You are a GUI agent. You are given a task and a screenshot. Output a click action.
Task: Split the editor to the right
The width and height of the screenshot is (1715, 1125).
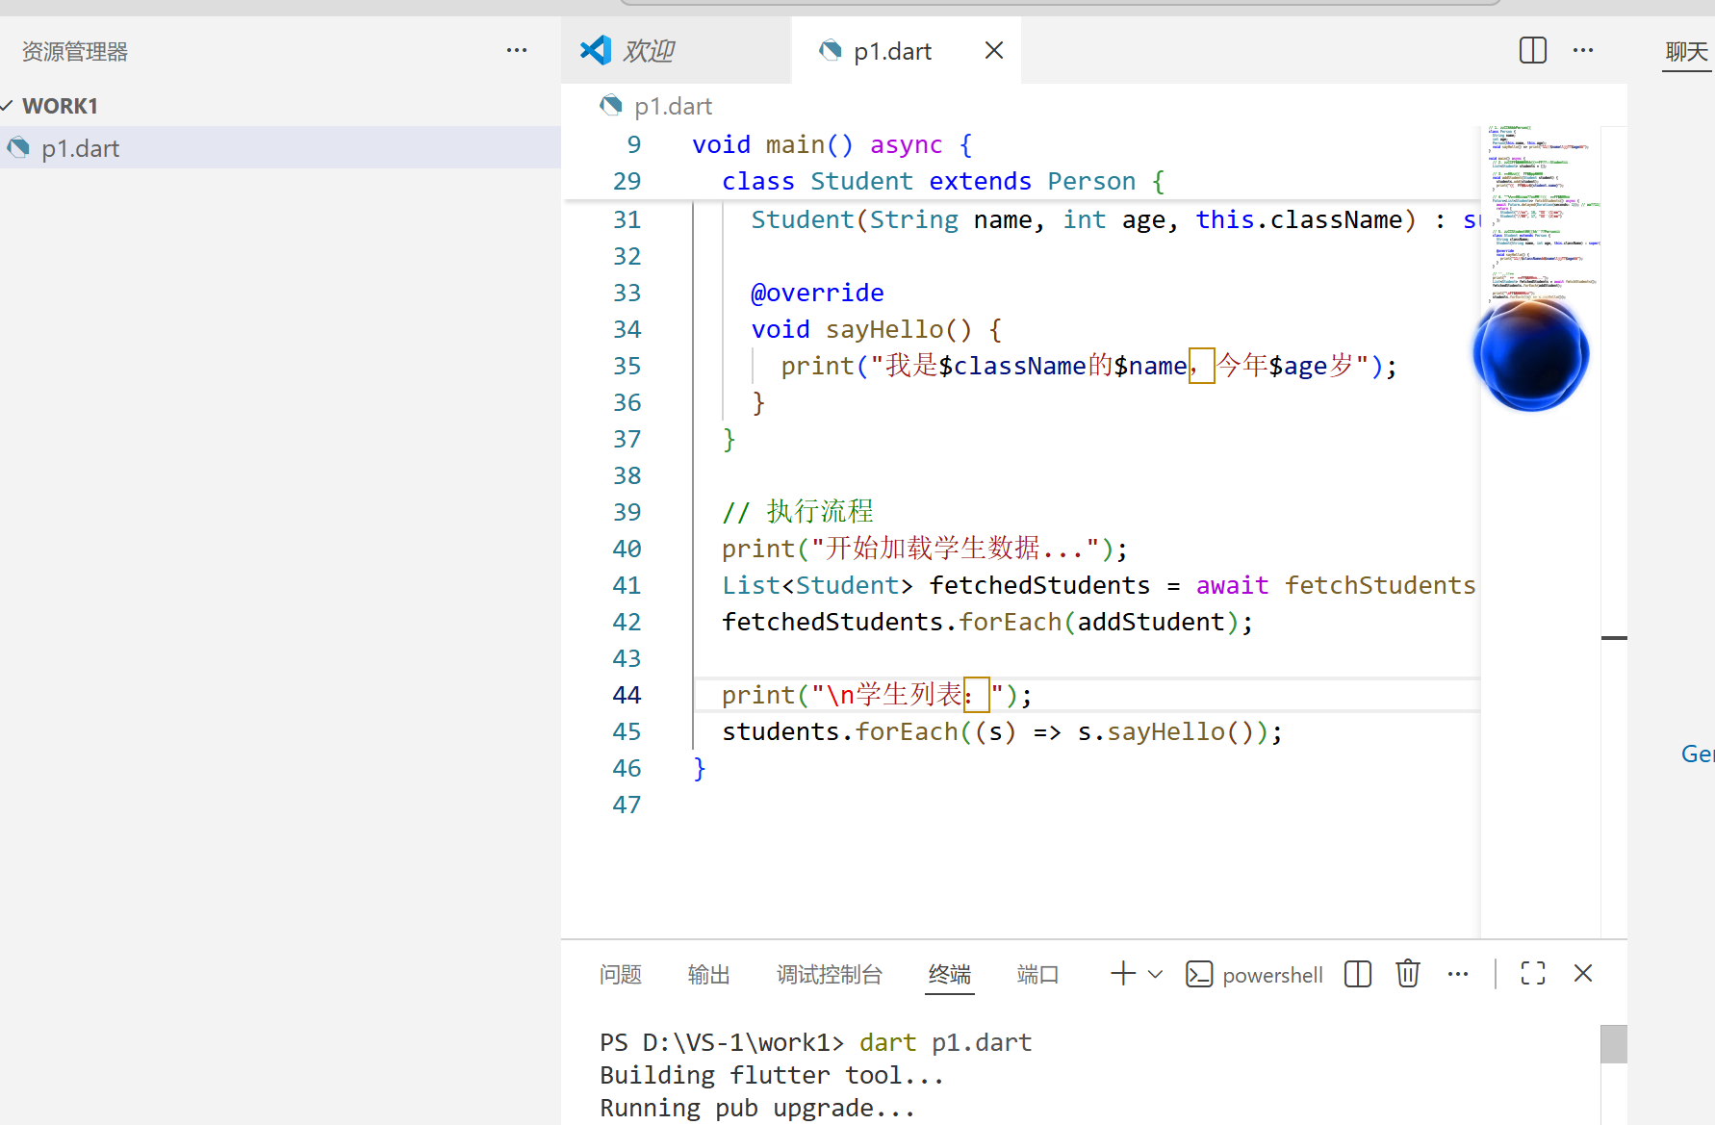point(1532,50)
